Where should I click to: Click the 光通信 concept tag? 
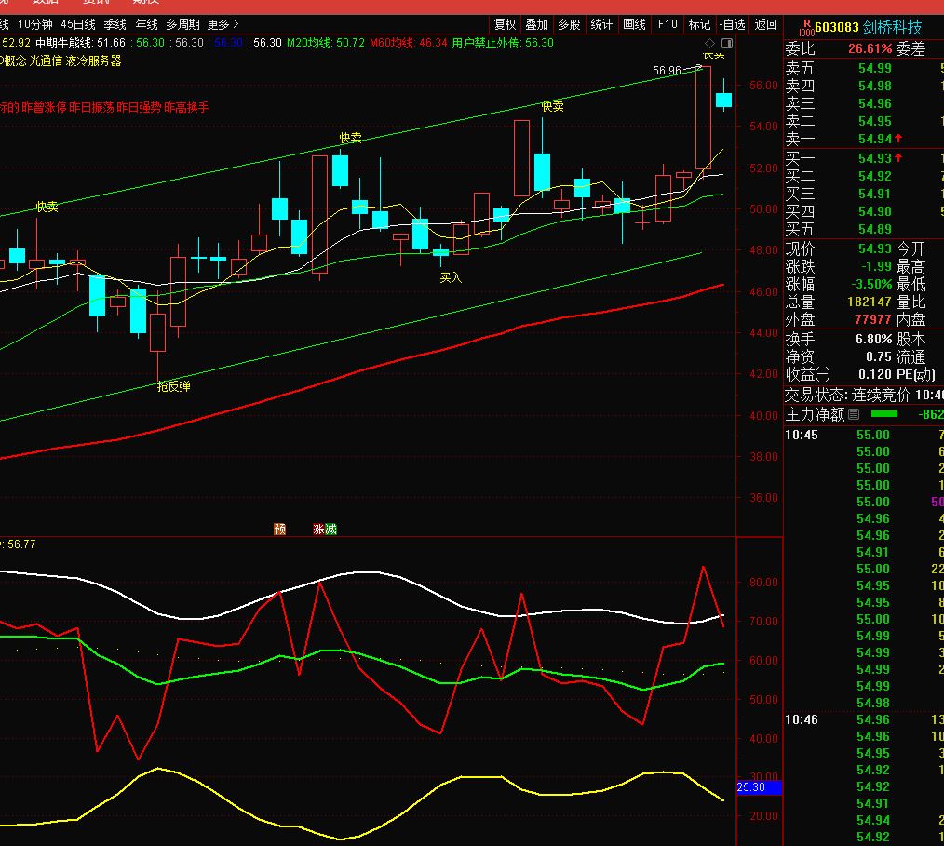(x=46, y=60)
